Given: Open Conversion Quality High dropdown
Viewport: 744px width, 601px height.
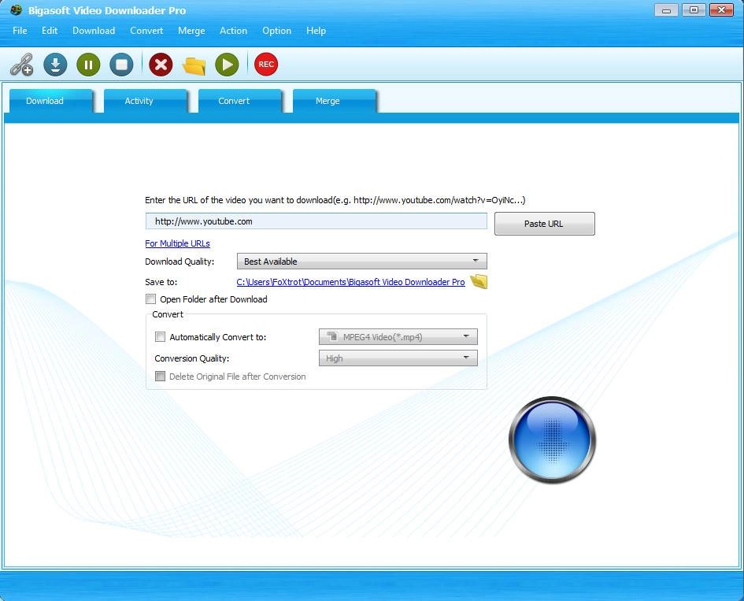Looking at the screenshot, I should pyautogui.click(x=398, y=358).
